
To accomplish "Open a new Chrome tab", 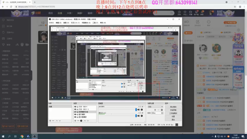I will (35, 2).
